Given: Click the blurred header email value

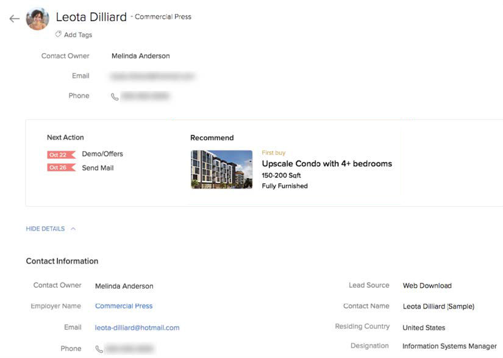Looking at the screenshot, I should click(x=152, y=76).
